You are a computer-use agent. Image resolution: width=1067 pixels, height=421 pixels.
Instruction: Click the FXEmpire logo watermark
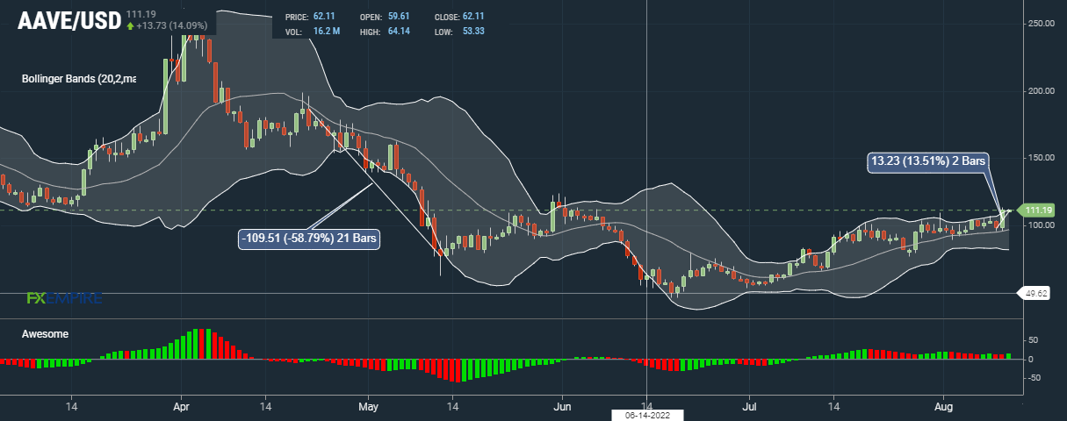[64, 298]
